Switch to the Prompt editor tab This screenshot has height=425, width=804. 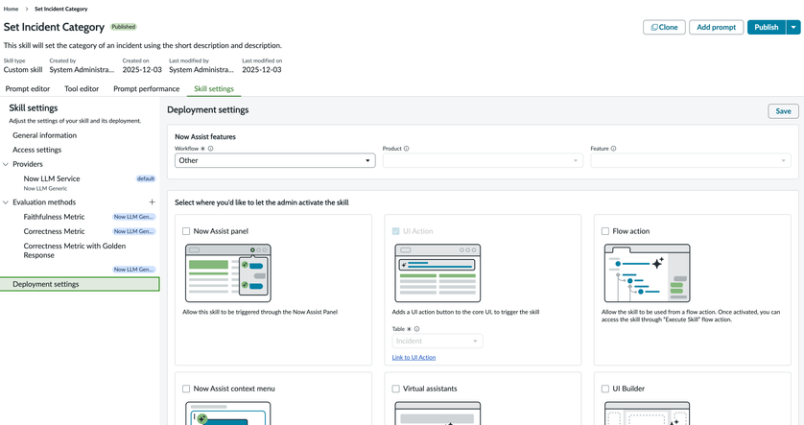pyautogui.click(x=28, y=88)
